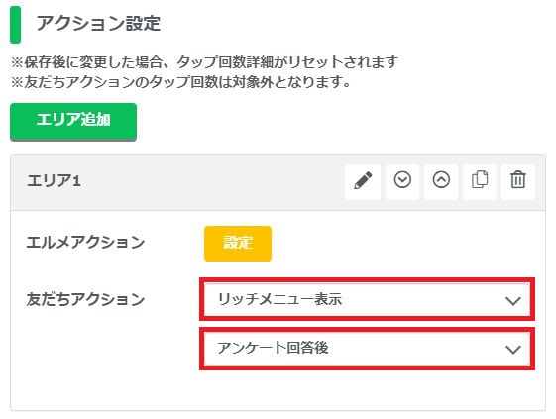Click the エルメアクション label
The image size is (556, 419).
click(85, 243)
